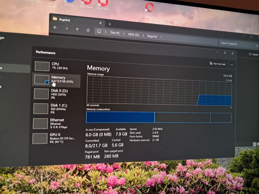The height and width of the screenshot is (194, 259).
Task: Click the Cached 5.6 GB value
Action: pos(118,145)
